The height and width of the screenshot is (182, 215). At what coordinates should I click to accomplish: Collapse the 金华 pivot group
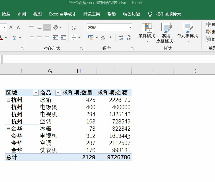point(8,129)
